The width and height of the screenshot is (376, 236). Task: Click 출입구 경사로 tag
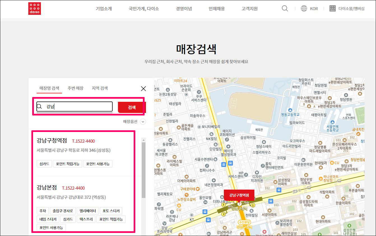62,211
